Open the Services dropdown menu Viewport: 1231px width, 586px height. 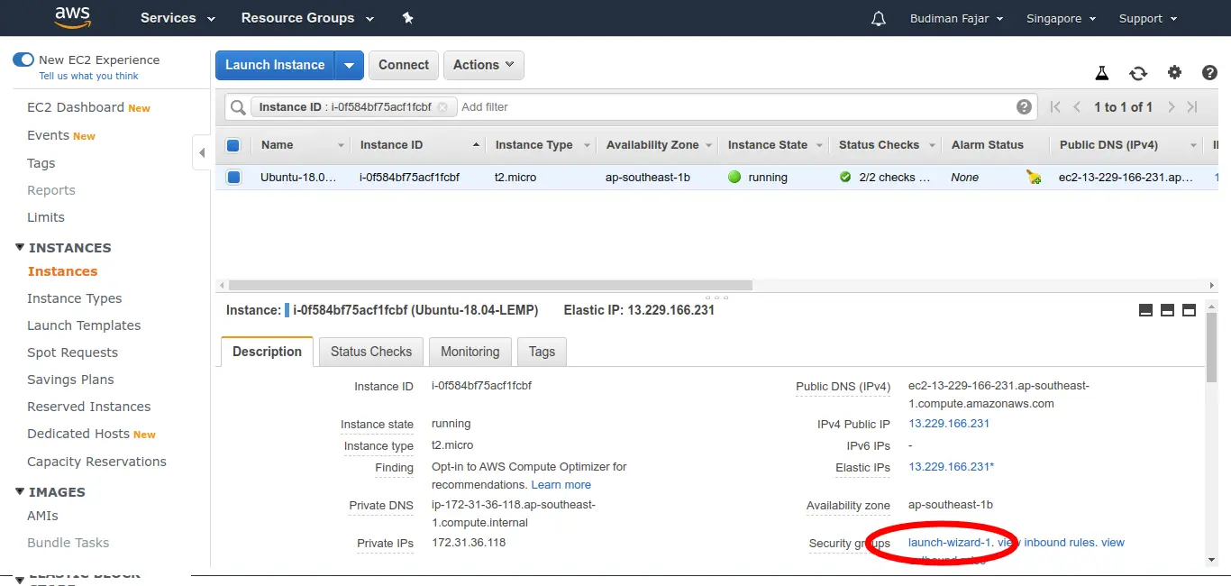point(178,18)
